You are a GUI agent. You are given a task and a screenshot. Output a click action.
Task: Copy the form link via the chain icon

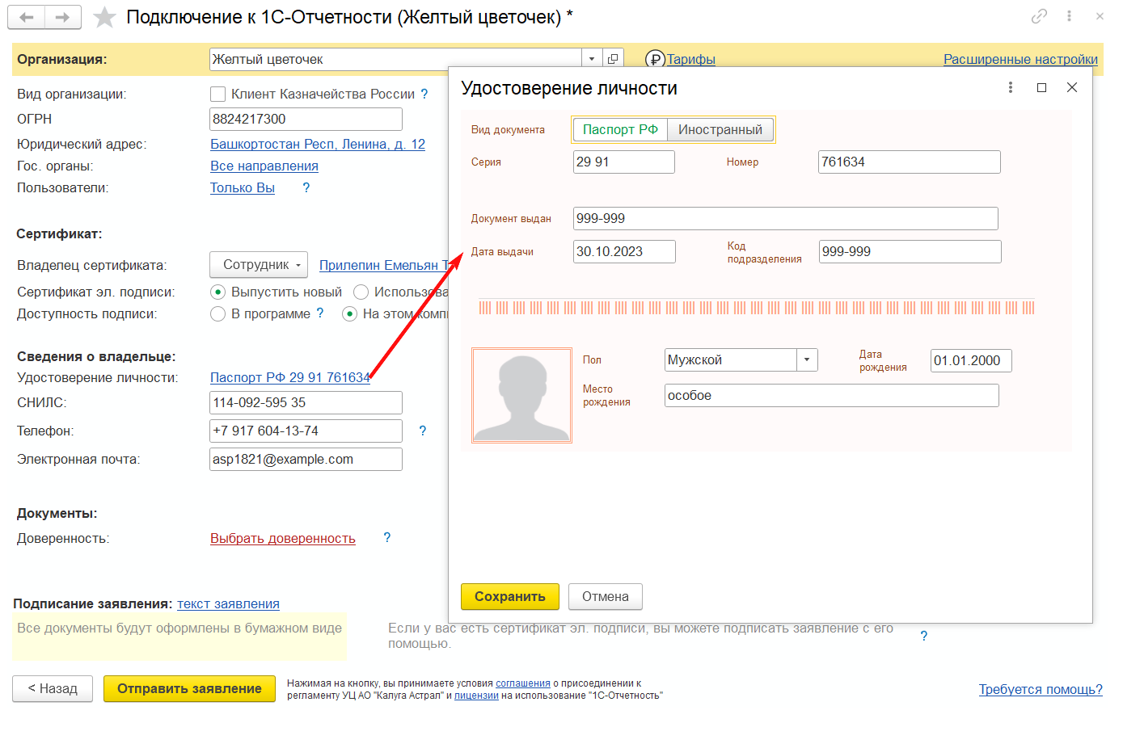(x=1039, y=16)
